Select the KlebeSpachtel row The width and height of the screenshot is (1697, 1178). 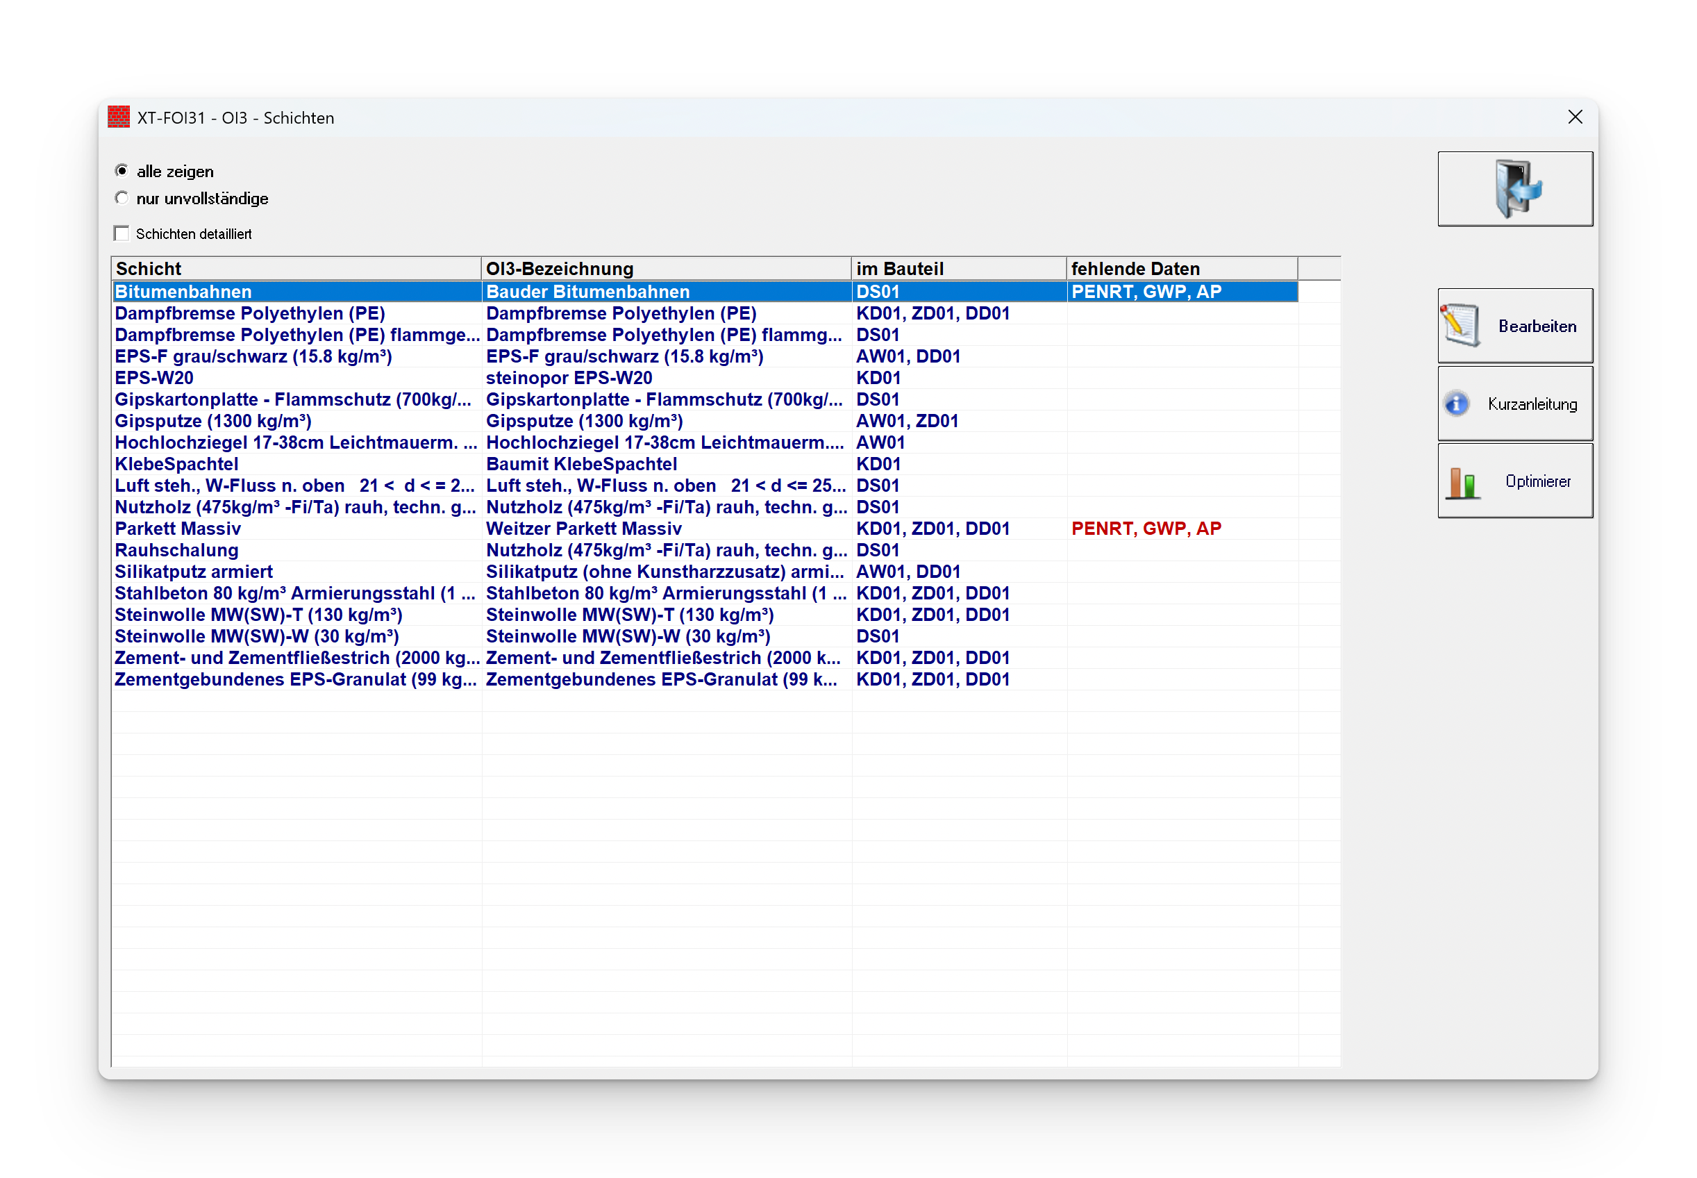(176, 464)
